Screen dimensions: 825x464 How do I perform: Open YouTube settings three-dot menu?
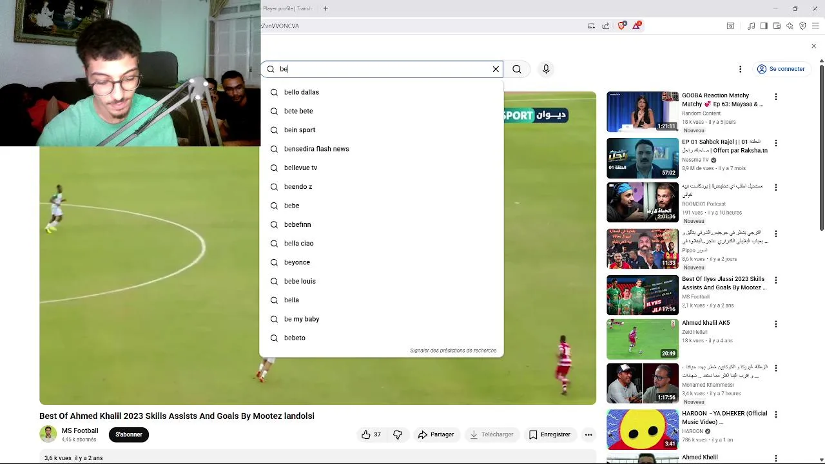click(740, 69)
